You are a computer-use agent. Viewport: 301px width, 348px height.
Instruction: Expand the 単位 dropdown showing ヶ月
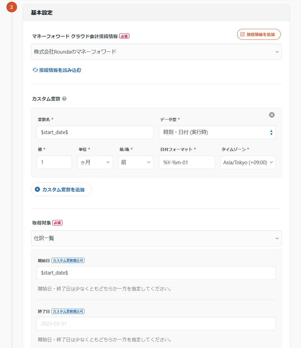point(95,162)
